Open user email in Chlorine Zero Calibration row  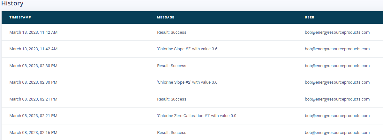click(x=337, y=116)
